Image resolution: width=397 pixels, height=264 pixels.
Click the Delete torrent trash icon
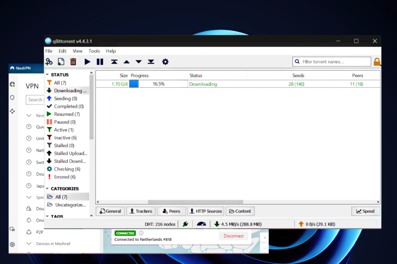click(73, 61)
